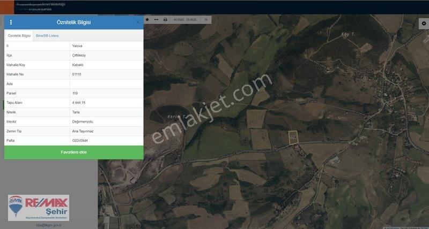Click the cbs@tkgm.gov.tr email link

(49, 225)
